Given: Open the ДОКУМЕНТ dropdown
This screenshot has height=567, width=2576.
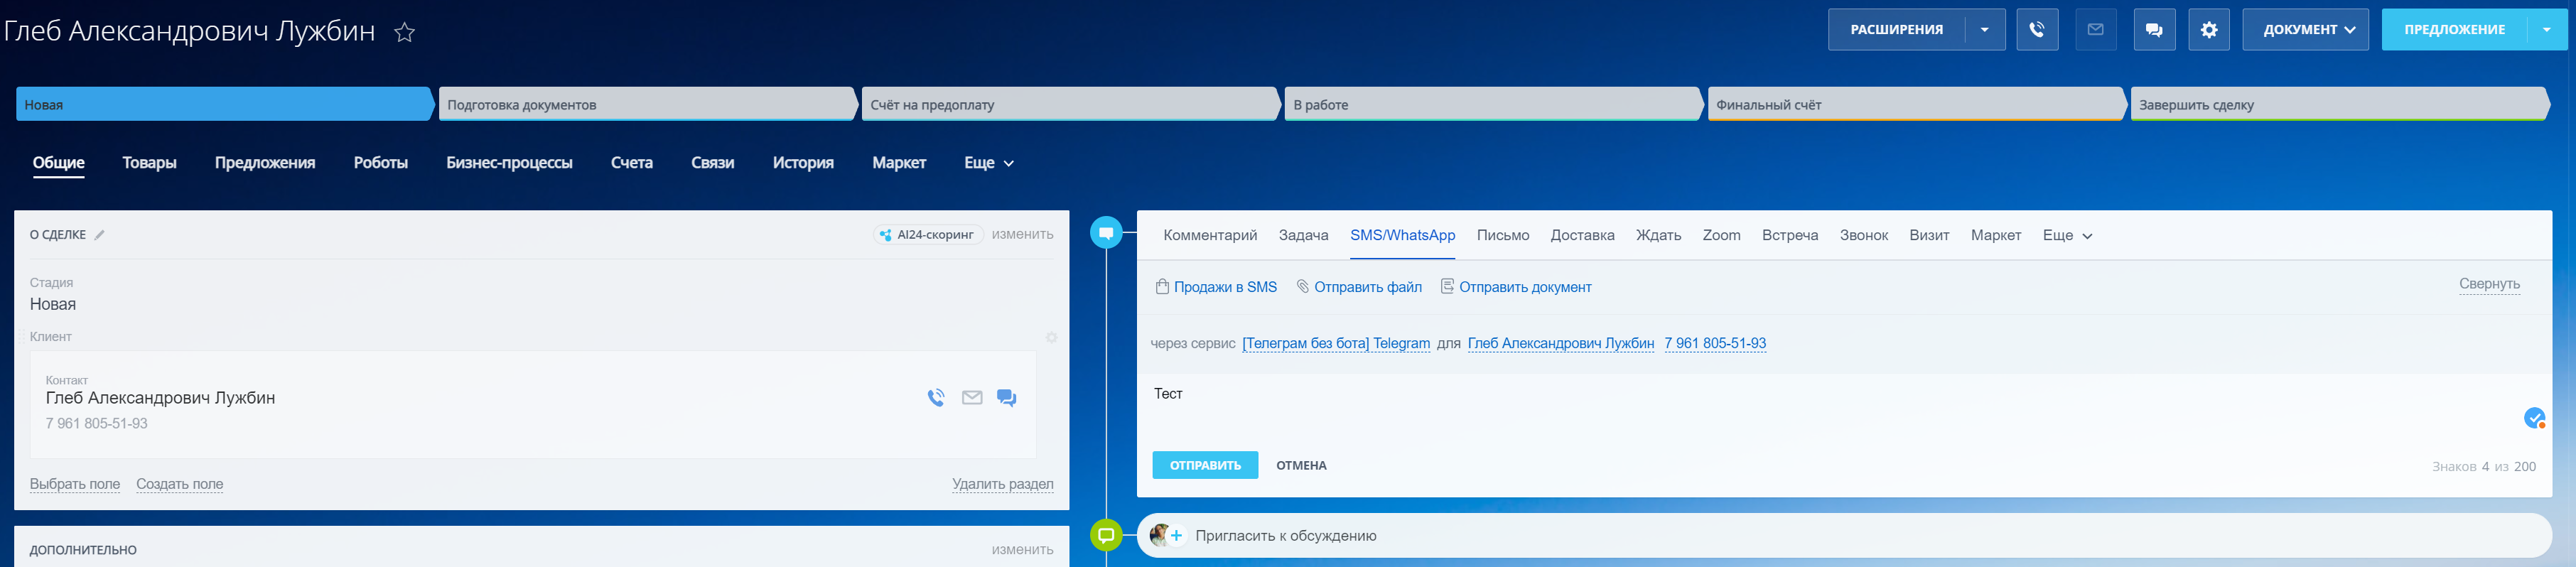Looking at the screenshot, I should pos(2305,30).
